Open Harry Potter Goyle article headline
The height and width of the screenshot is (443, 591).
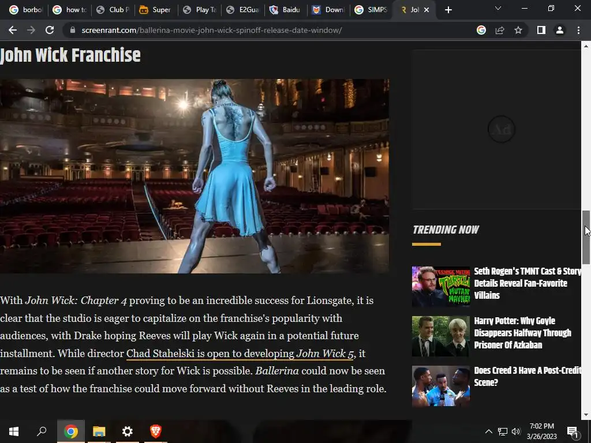point(522,333)
